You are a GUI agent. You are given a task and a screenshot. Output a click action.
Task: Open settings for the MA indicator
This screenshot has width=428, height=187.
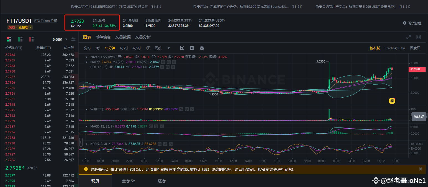coord(168,62)
